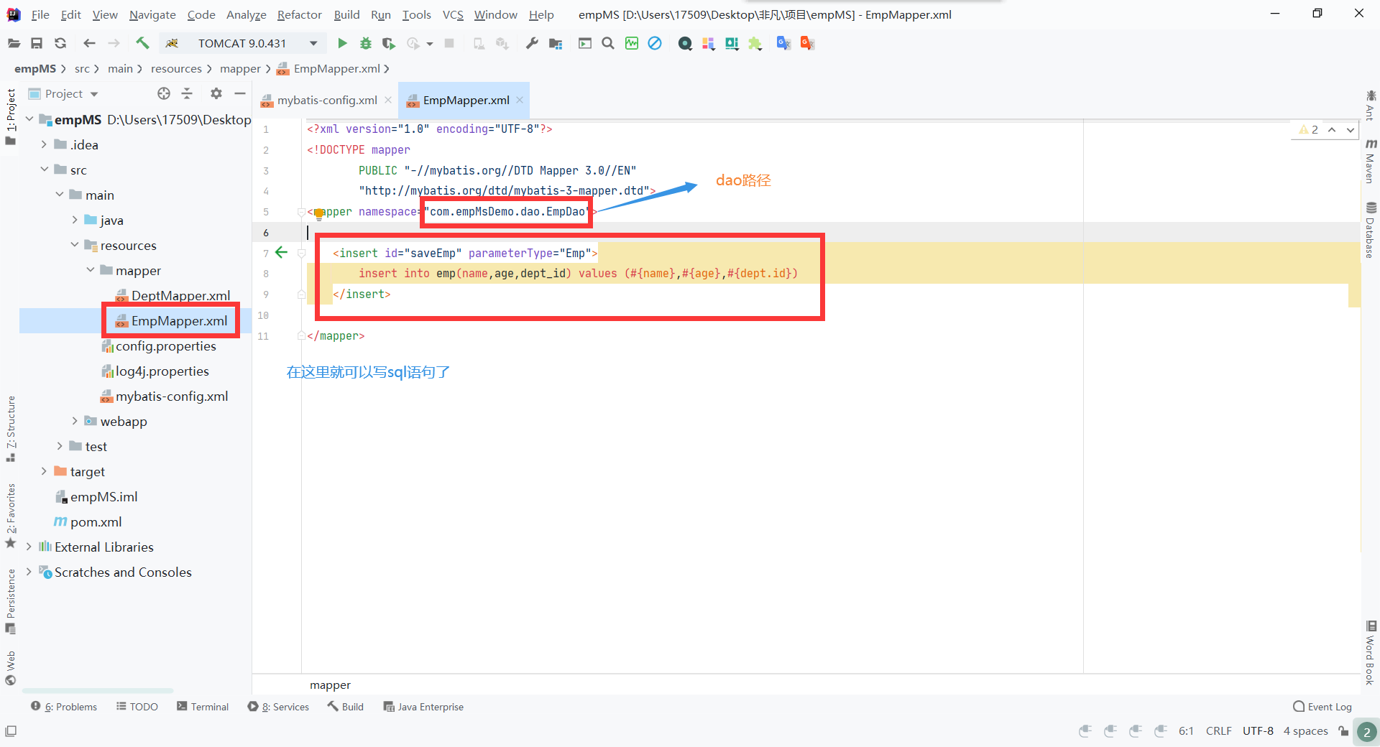Toggle the Web tool window
The width and height of the screenshot is (1380, 747).
click(x=11, y=668)
